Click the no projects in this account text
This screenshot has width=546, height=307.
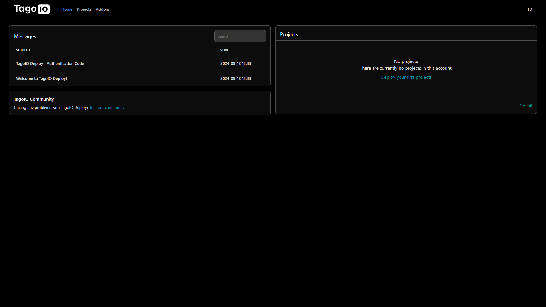[x=406, y=68]
